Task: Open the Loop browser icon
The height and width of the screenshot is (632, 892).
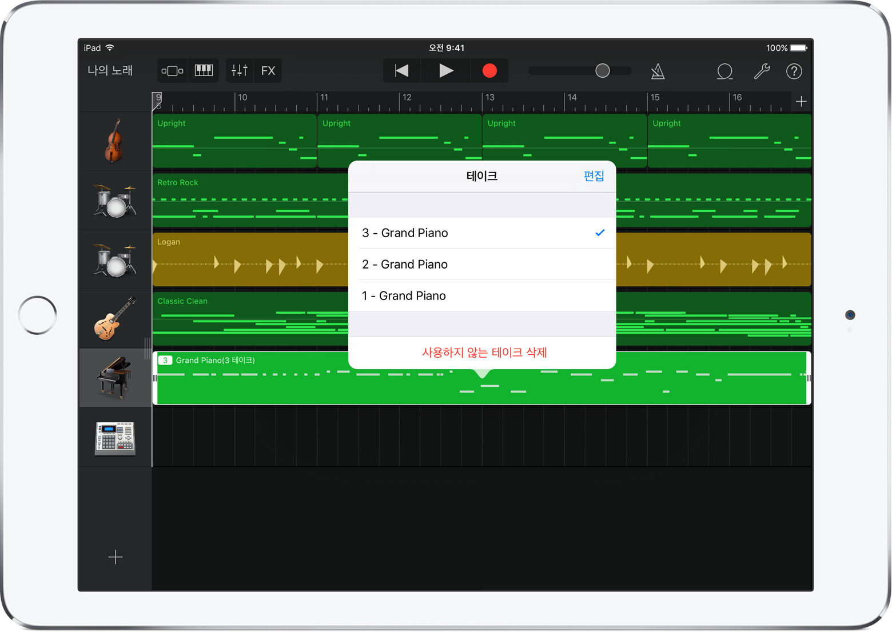Action: pyautogui.click(x=724, y=71)
